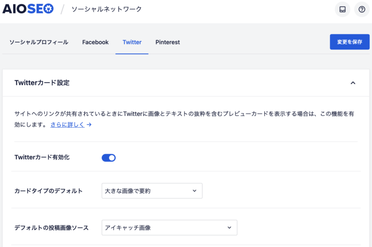Open the notifications inbox icon
The width and height of the screenshot is (372, 247).
[x=342, y=9]
